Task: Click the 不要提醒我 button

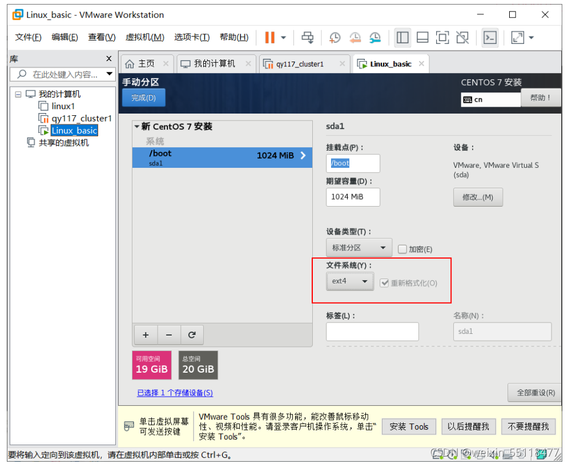Action: (529, 427)
